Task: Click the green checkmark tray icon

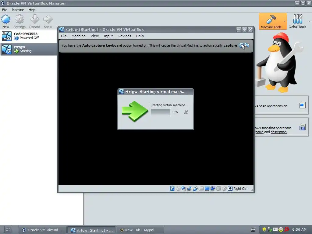Action: [x=270, y=229]
